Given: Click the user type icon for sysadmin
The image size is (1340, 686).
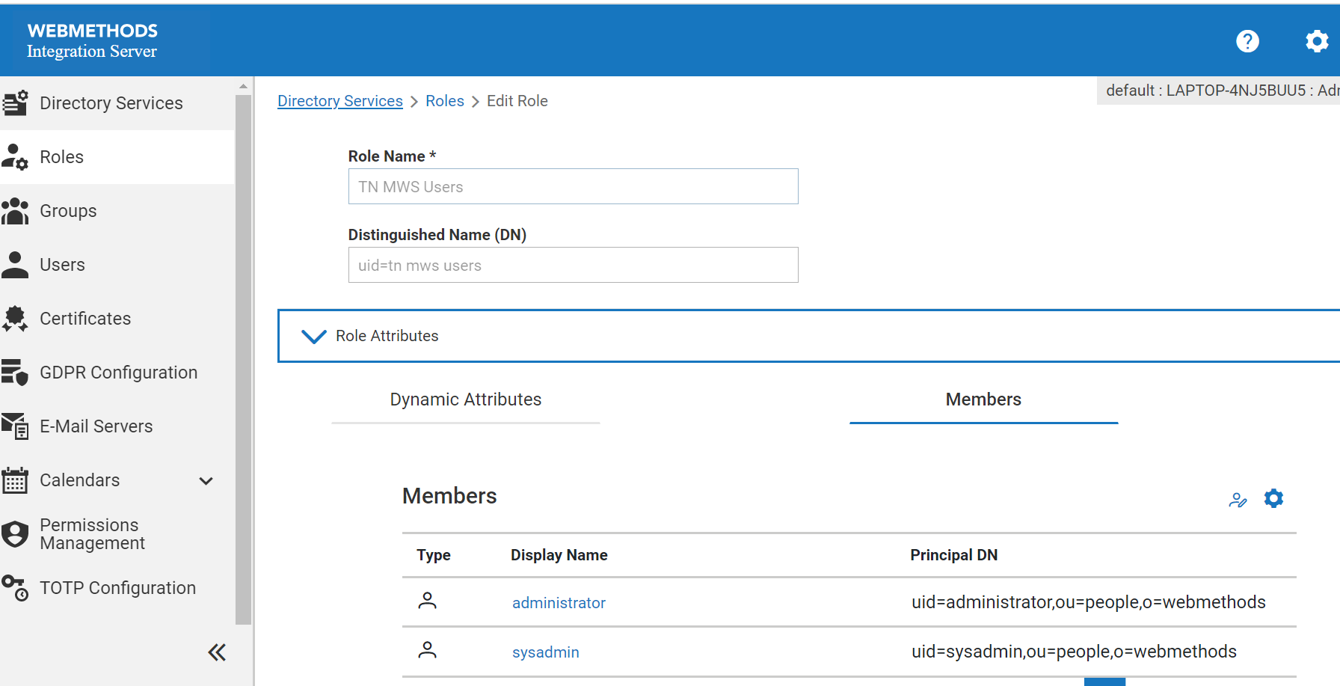Looking at the screenshot, I should point(428,650).
